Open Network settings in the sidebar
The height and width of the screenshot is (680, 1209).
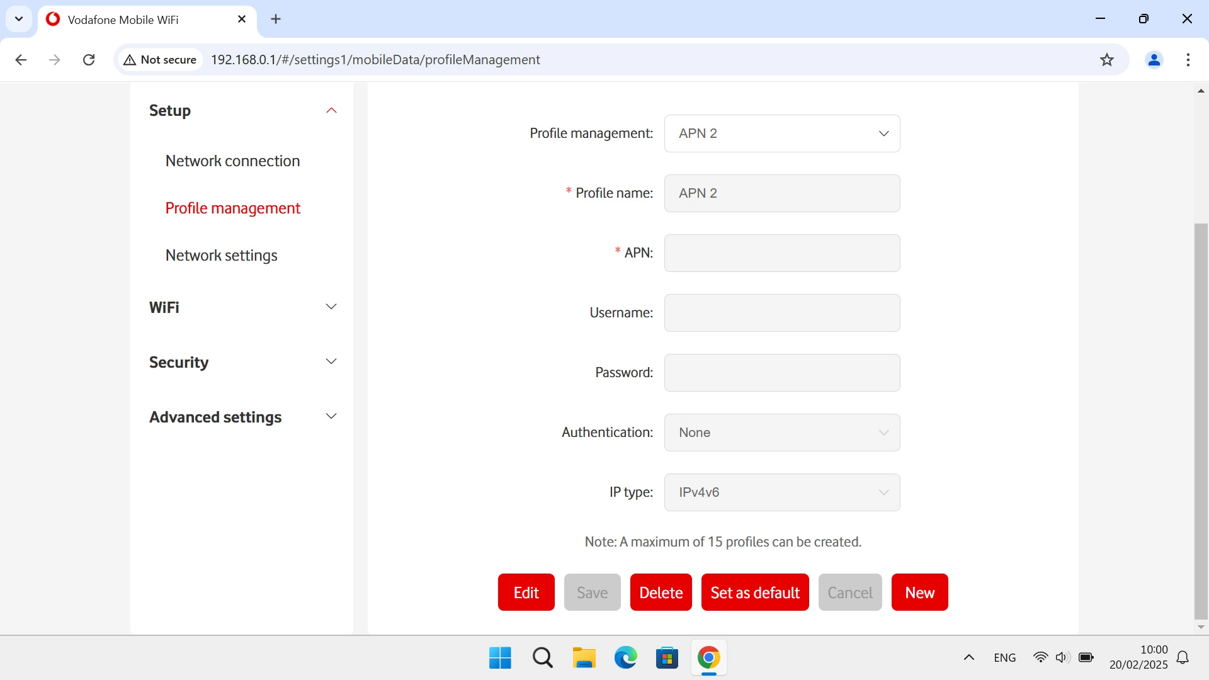pyautogui.click(x=221, y=256)
